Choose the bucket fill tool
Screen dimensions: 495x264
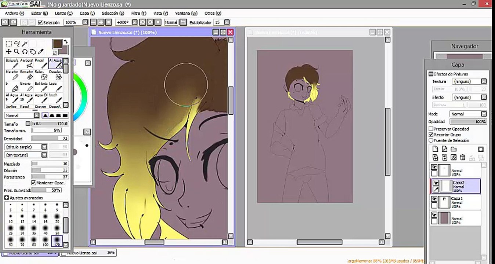point(12,87)
